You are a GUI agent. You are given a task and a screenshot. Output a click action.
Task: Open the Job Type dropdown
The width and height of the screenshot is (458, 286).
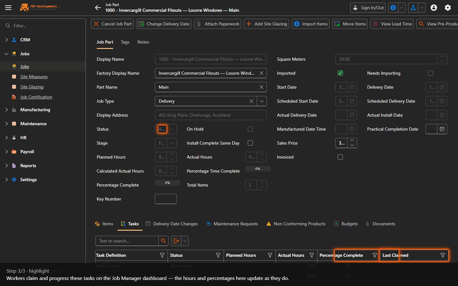tap(262, 101)
